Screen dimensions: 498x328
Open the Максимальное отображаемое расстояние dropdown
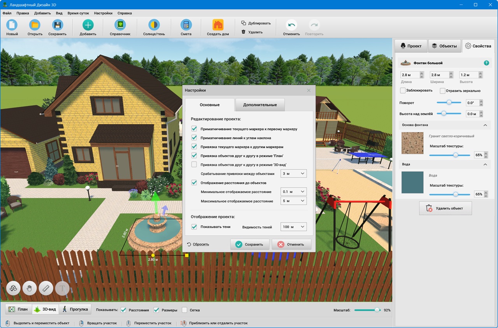(x=293, y=201)
